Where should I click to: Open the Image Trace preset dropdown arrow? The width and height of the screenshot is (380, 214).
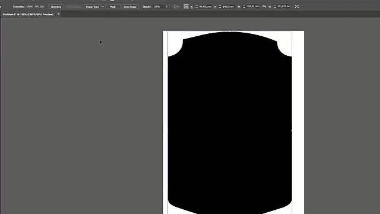[x=103, y=7]
